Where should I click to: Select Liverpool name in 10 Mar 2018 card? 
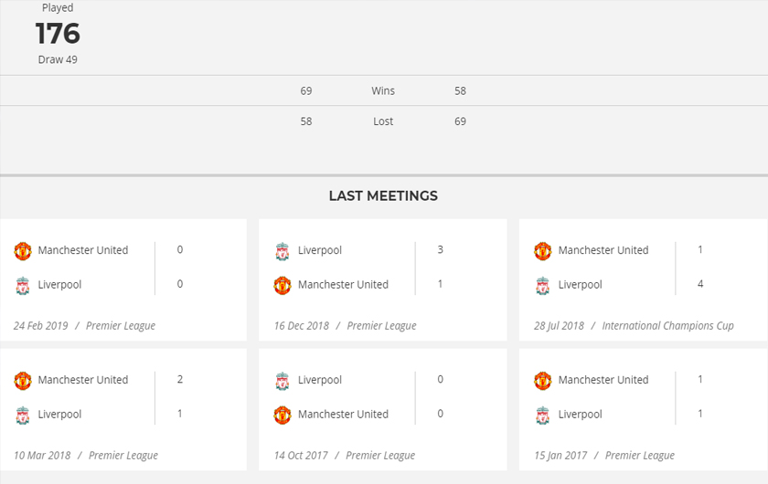[x=59, y=415]
